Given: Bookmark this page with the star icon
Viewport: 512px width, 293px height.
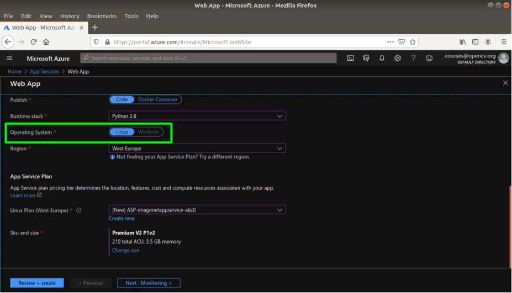Looking at the screenshot, I should pos(413,42).
